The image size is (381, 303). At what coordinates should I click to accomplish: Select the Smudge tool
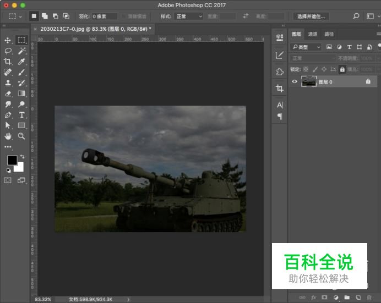pos(8,104)
